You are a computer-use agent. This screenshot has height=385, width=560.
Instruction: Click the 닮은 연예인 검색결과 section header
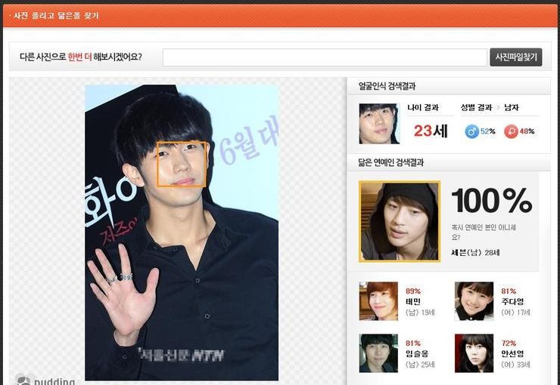pyautogui.click(x=390, y=162)
